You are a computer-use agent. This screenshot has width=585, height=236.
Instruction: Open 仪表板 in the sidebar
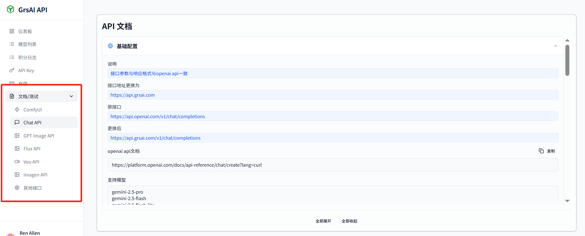(41, 31)
